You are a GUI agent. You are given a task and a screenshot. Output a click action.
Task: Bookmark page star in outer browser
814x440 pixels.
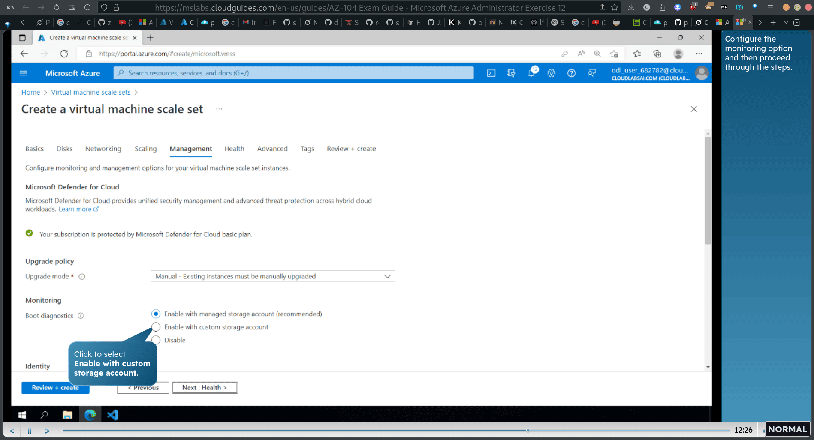coord(615,7)
